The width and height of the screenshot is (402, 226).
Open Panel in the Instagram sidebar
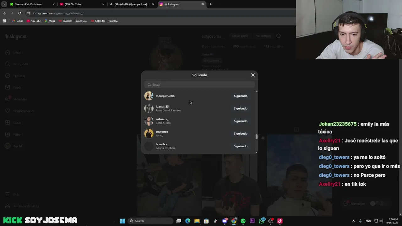click(13, 134)
